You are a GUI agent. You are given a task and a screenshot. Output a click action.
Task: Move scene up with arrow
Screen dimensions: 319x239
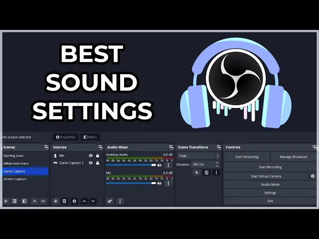click(x=34, y=201)
